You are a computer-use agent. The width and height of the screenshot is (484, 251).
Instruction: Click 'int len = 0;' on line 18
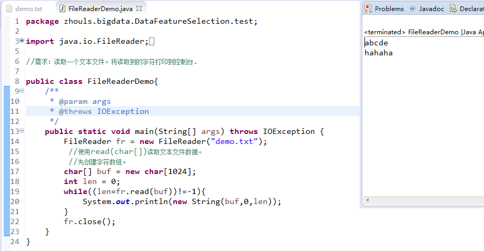[92, 181]
